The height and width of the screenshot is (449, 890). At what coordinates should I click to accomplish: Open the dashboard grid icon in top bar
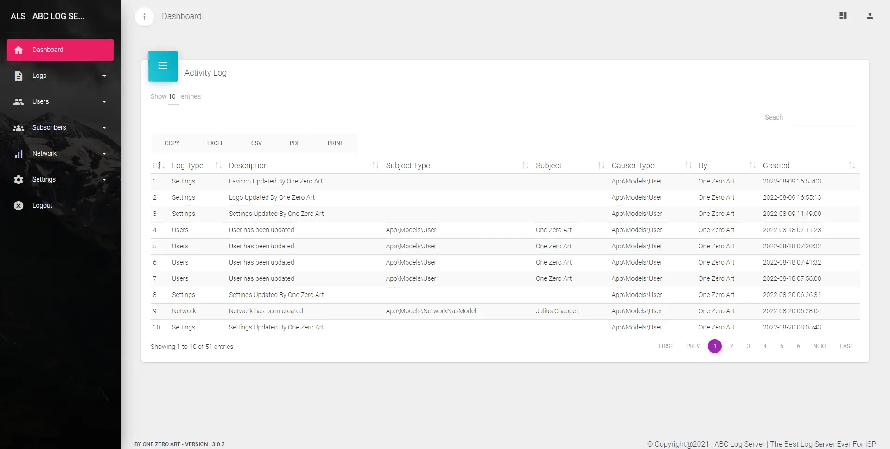point(843,16)
